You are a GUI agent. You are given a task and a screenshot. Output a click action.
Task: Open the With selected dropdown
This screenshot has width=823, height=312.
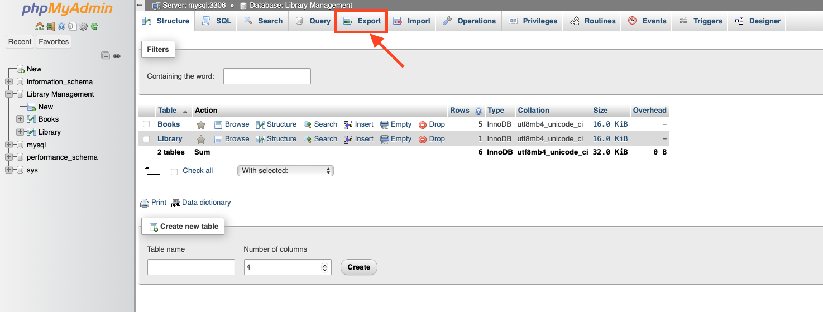(285, 171)
